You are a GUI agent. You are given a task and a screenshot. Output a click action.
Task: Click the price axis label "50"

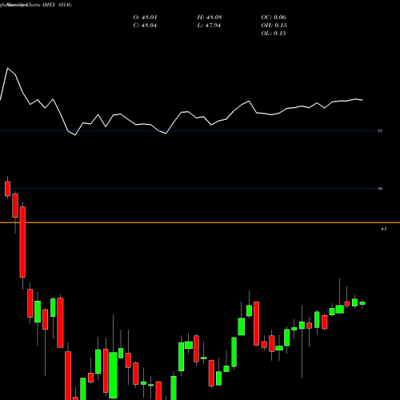[x=380, y=189]
